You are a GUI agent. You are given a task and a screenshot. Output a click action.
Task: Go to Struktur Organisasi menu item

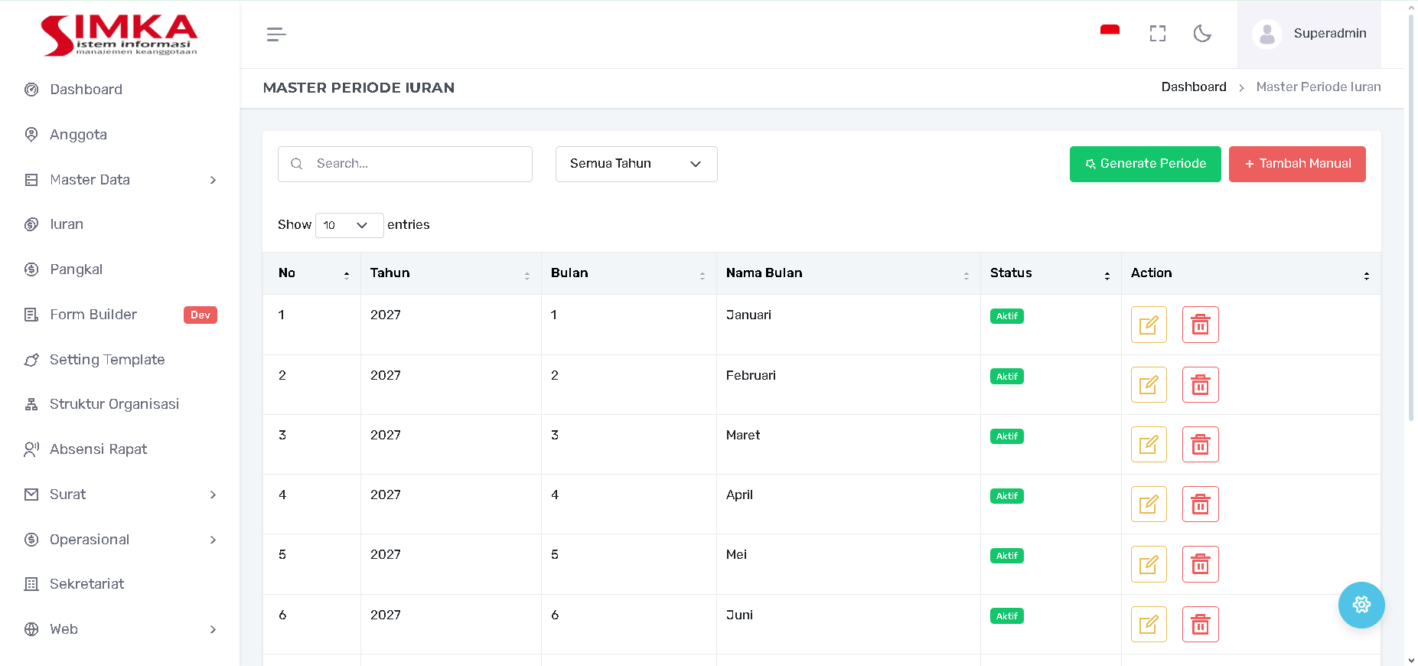pos(114,404)
